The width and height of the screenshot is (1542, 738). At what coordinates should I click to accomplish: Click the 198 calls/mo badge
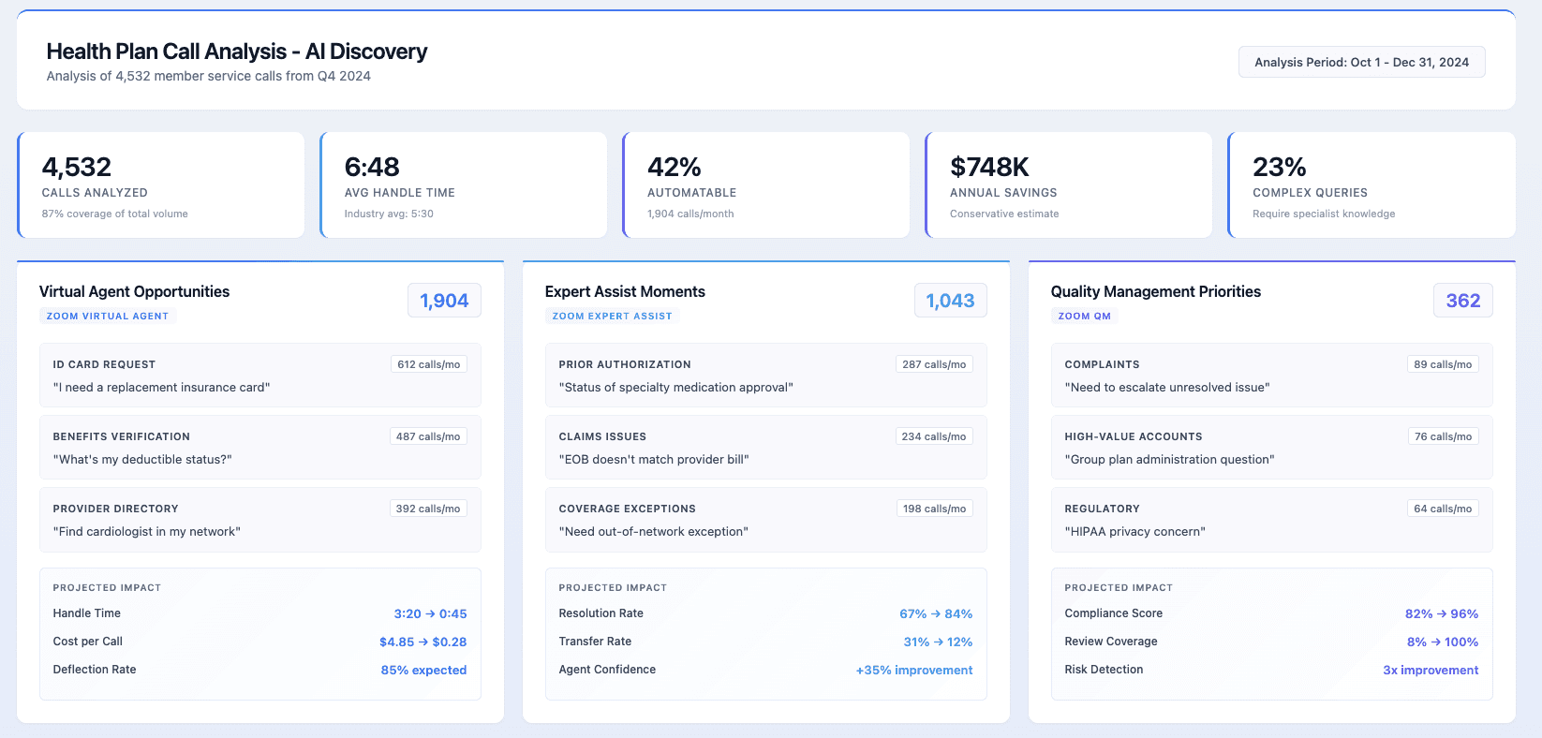934,509
